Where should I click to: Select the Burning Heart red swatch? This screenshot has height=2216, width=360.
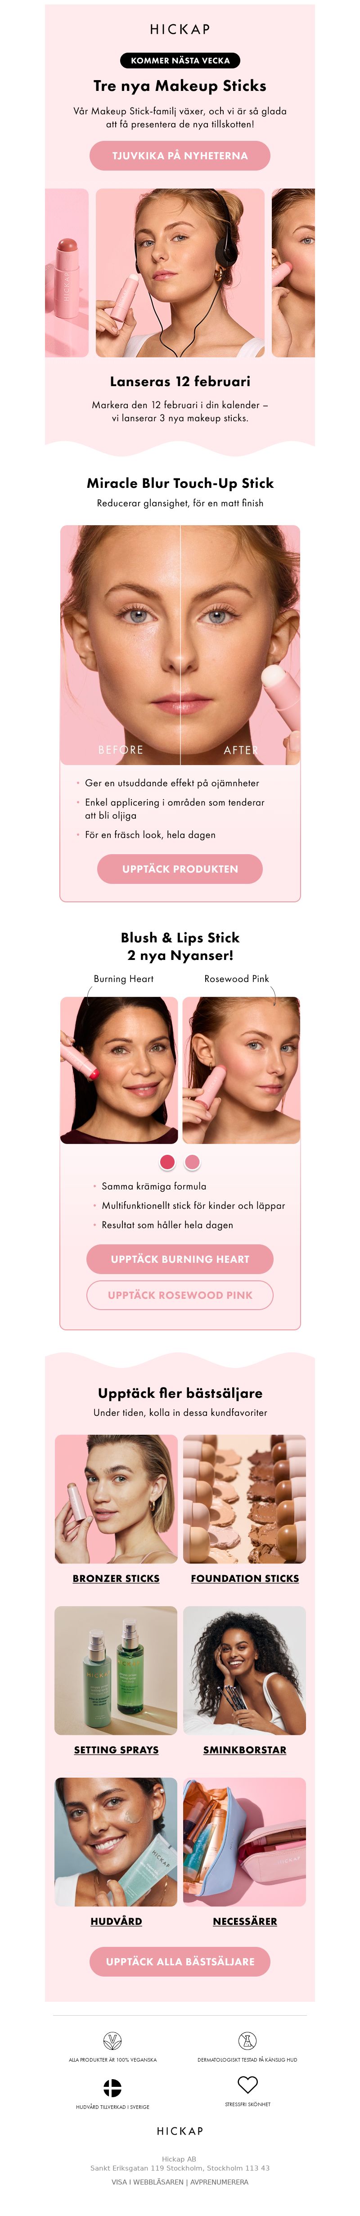tap(167, 1162)
